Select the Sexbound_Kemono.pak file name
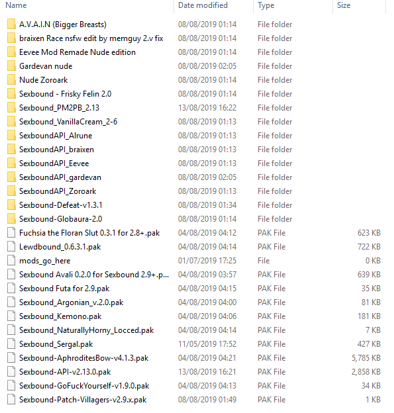The image size is (394, 413). point(60,316)
